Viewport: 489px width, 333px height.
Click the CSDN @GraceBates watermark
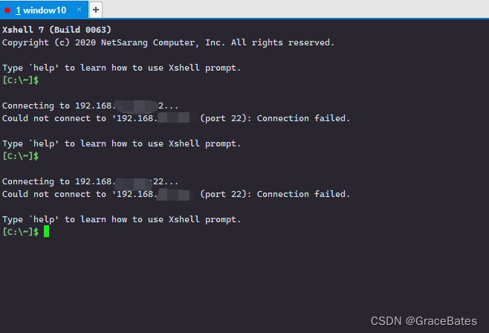tap(424, 321)
